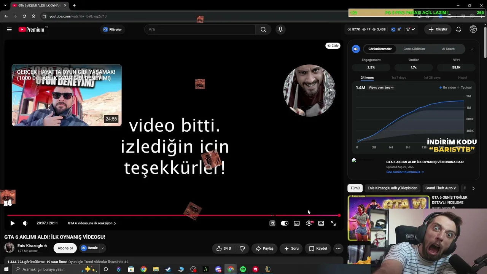487x274 pixels.
Task: Open Steam from the taskbar
Action: 168,269
